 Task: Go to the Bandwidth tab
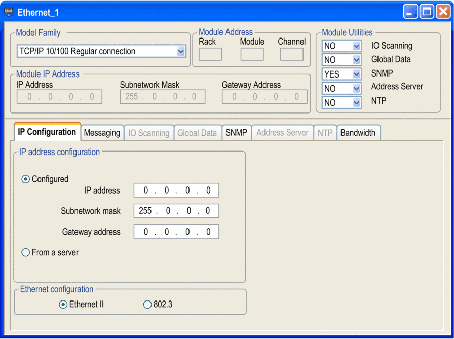(x=358, y=133)
